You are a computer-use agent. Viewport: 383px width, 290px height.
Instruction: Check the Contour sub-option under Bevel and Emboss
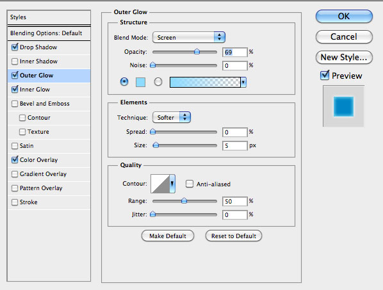[x=22, y=118]
